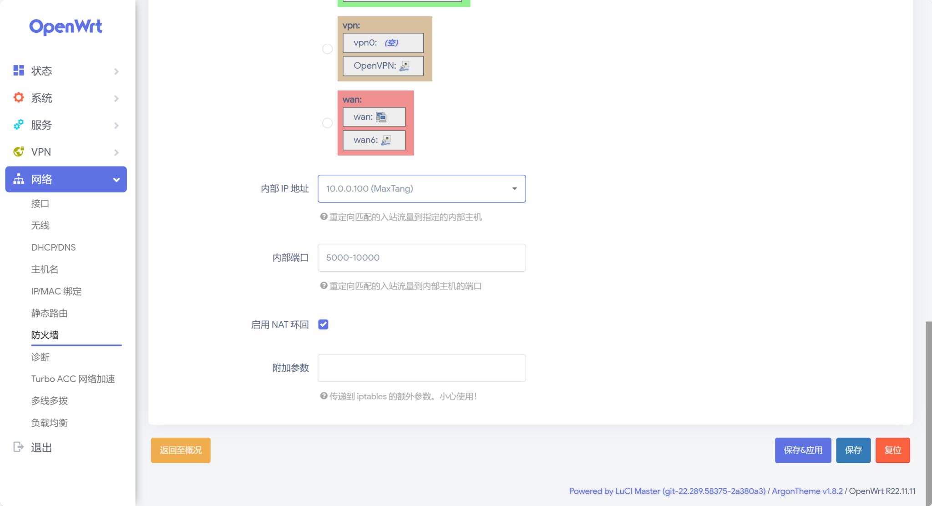Click the status dashboard icon in sidebar

coord(19,71)
